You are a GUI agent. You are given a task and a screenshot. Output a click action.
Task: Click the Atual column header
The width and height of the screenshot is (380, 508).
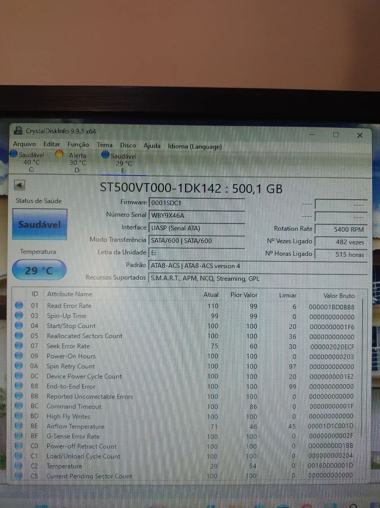click(211, 294)
